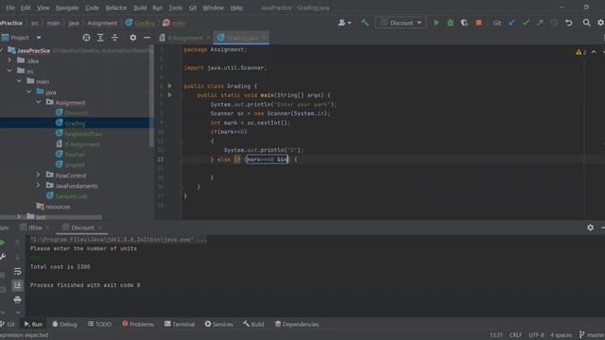This screenshot has height=340, width=605.
Task: Expand the FlowControl package
Action: pyautogui.click(x=38, y=175)
